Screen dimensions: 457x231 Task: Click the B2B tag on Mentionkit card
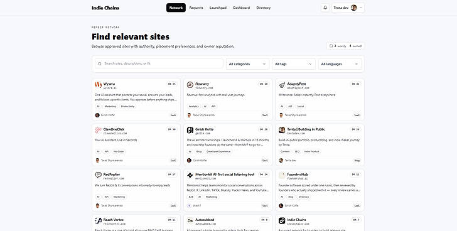click(191, 197)
